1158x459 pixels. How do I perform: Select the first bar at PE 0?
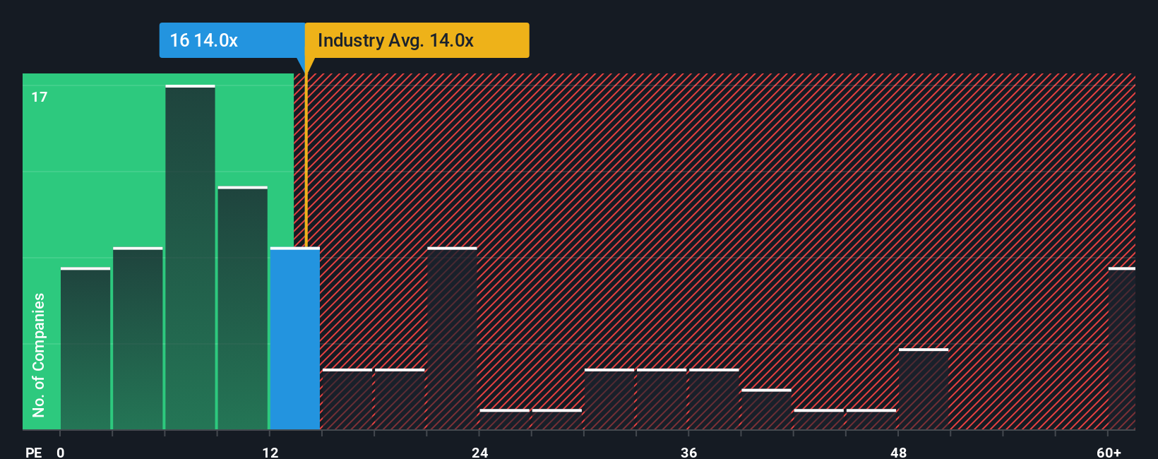(85, 348)
